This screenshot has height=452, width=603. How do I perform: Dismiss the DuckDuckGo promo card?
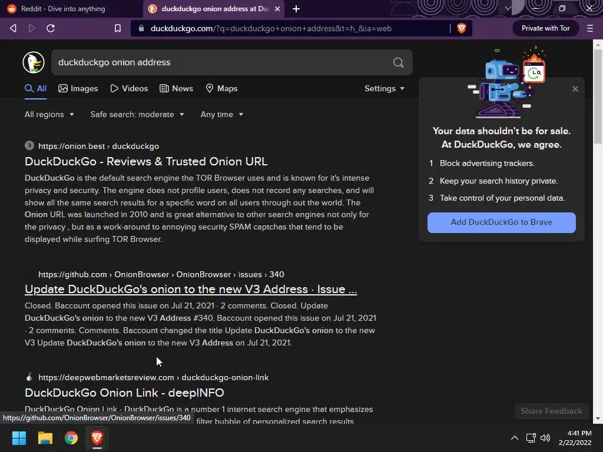pyautogui.click(x=575, y=89)
